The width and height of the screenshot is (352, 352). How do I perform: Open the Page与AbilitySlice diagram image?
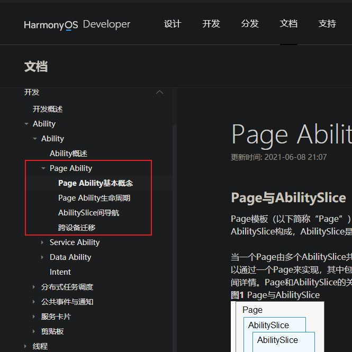pyautogui.click(x=277, y=327)
